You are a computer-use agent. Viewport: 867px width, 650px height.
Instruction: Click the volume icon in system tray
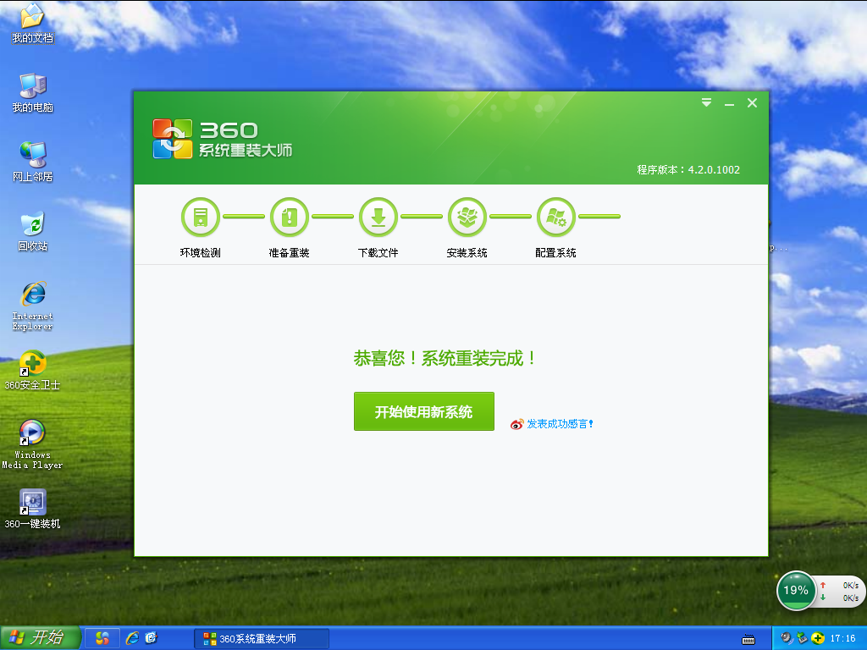click(x=786, y=637)
